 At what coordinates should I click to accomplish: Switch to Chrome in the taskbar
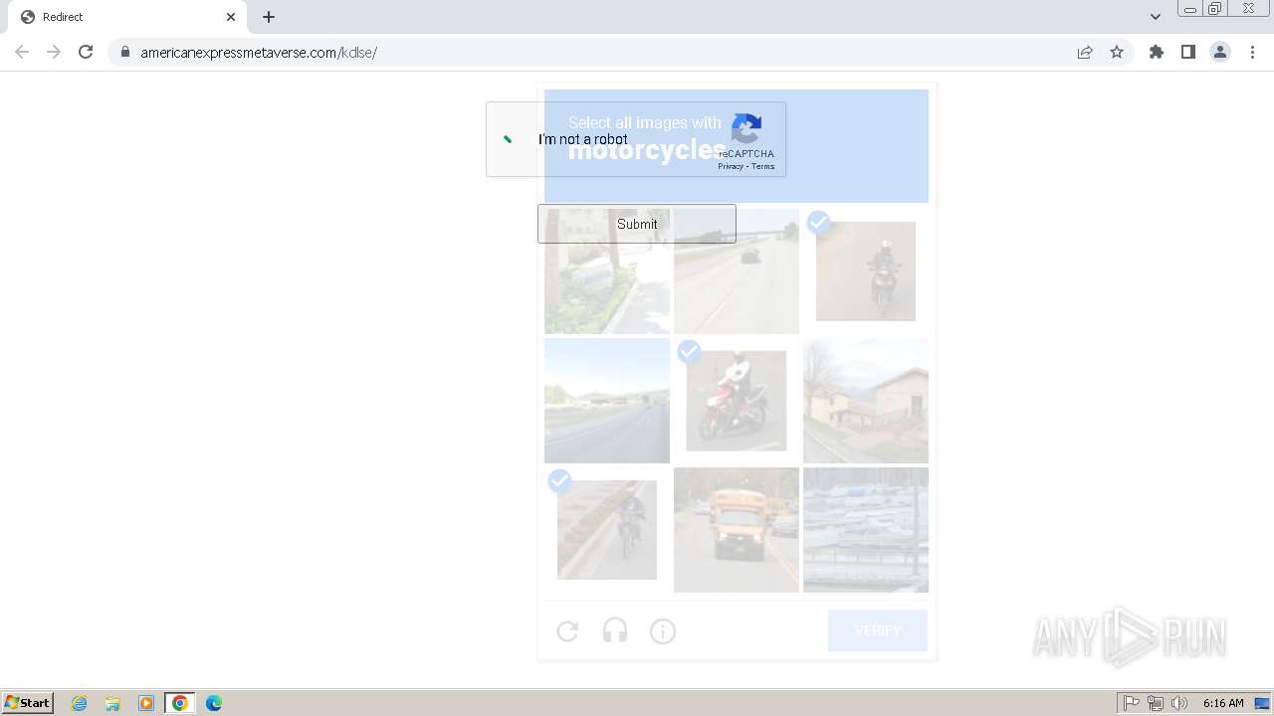coord(180,703)
